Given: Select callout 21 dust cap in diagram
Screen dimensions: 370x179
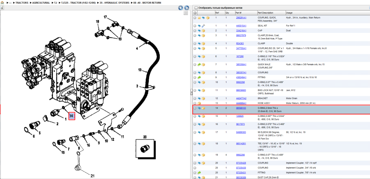Looking at the screenshot, I should pyautogui.click(x=92, y=175).
